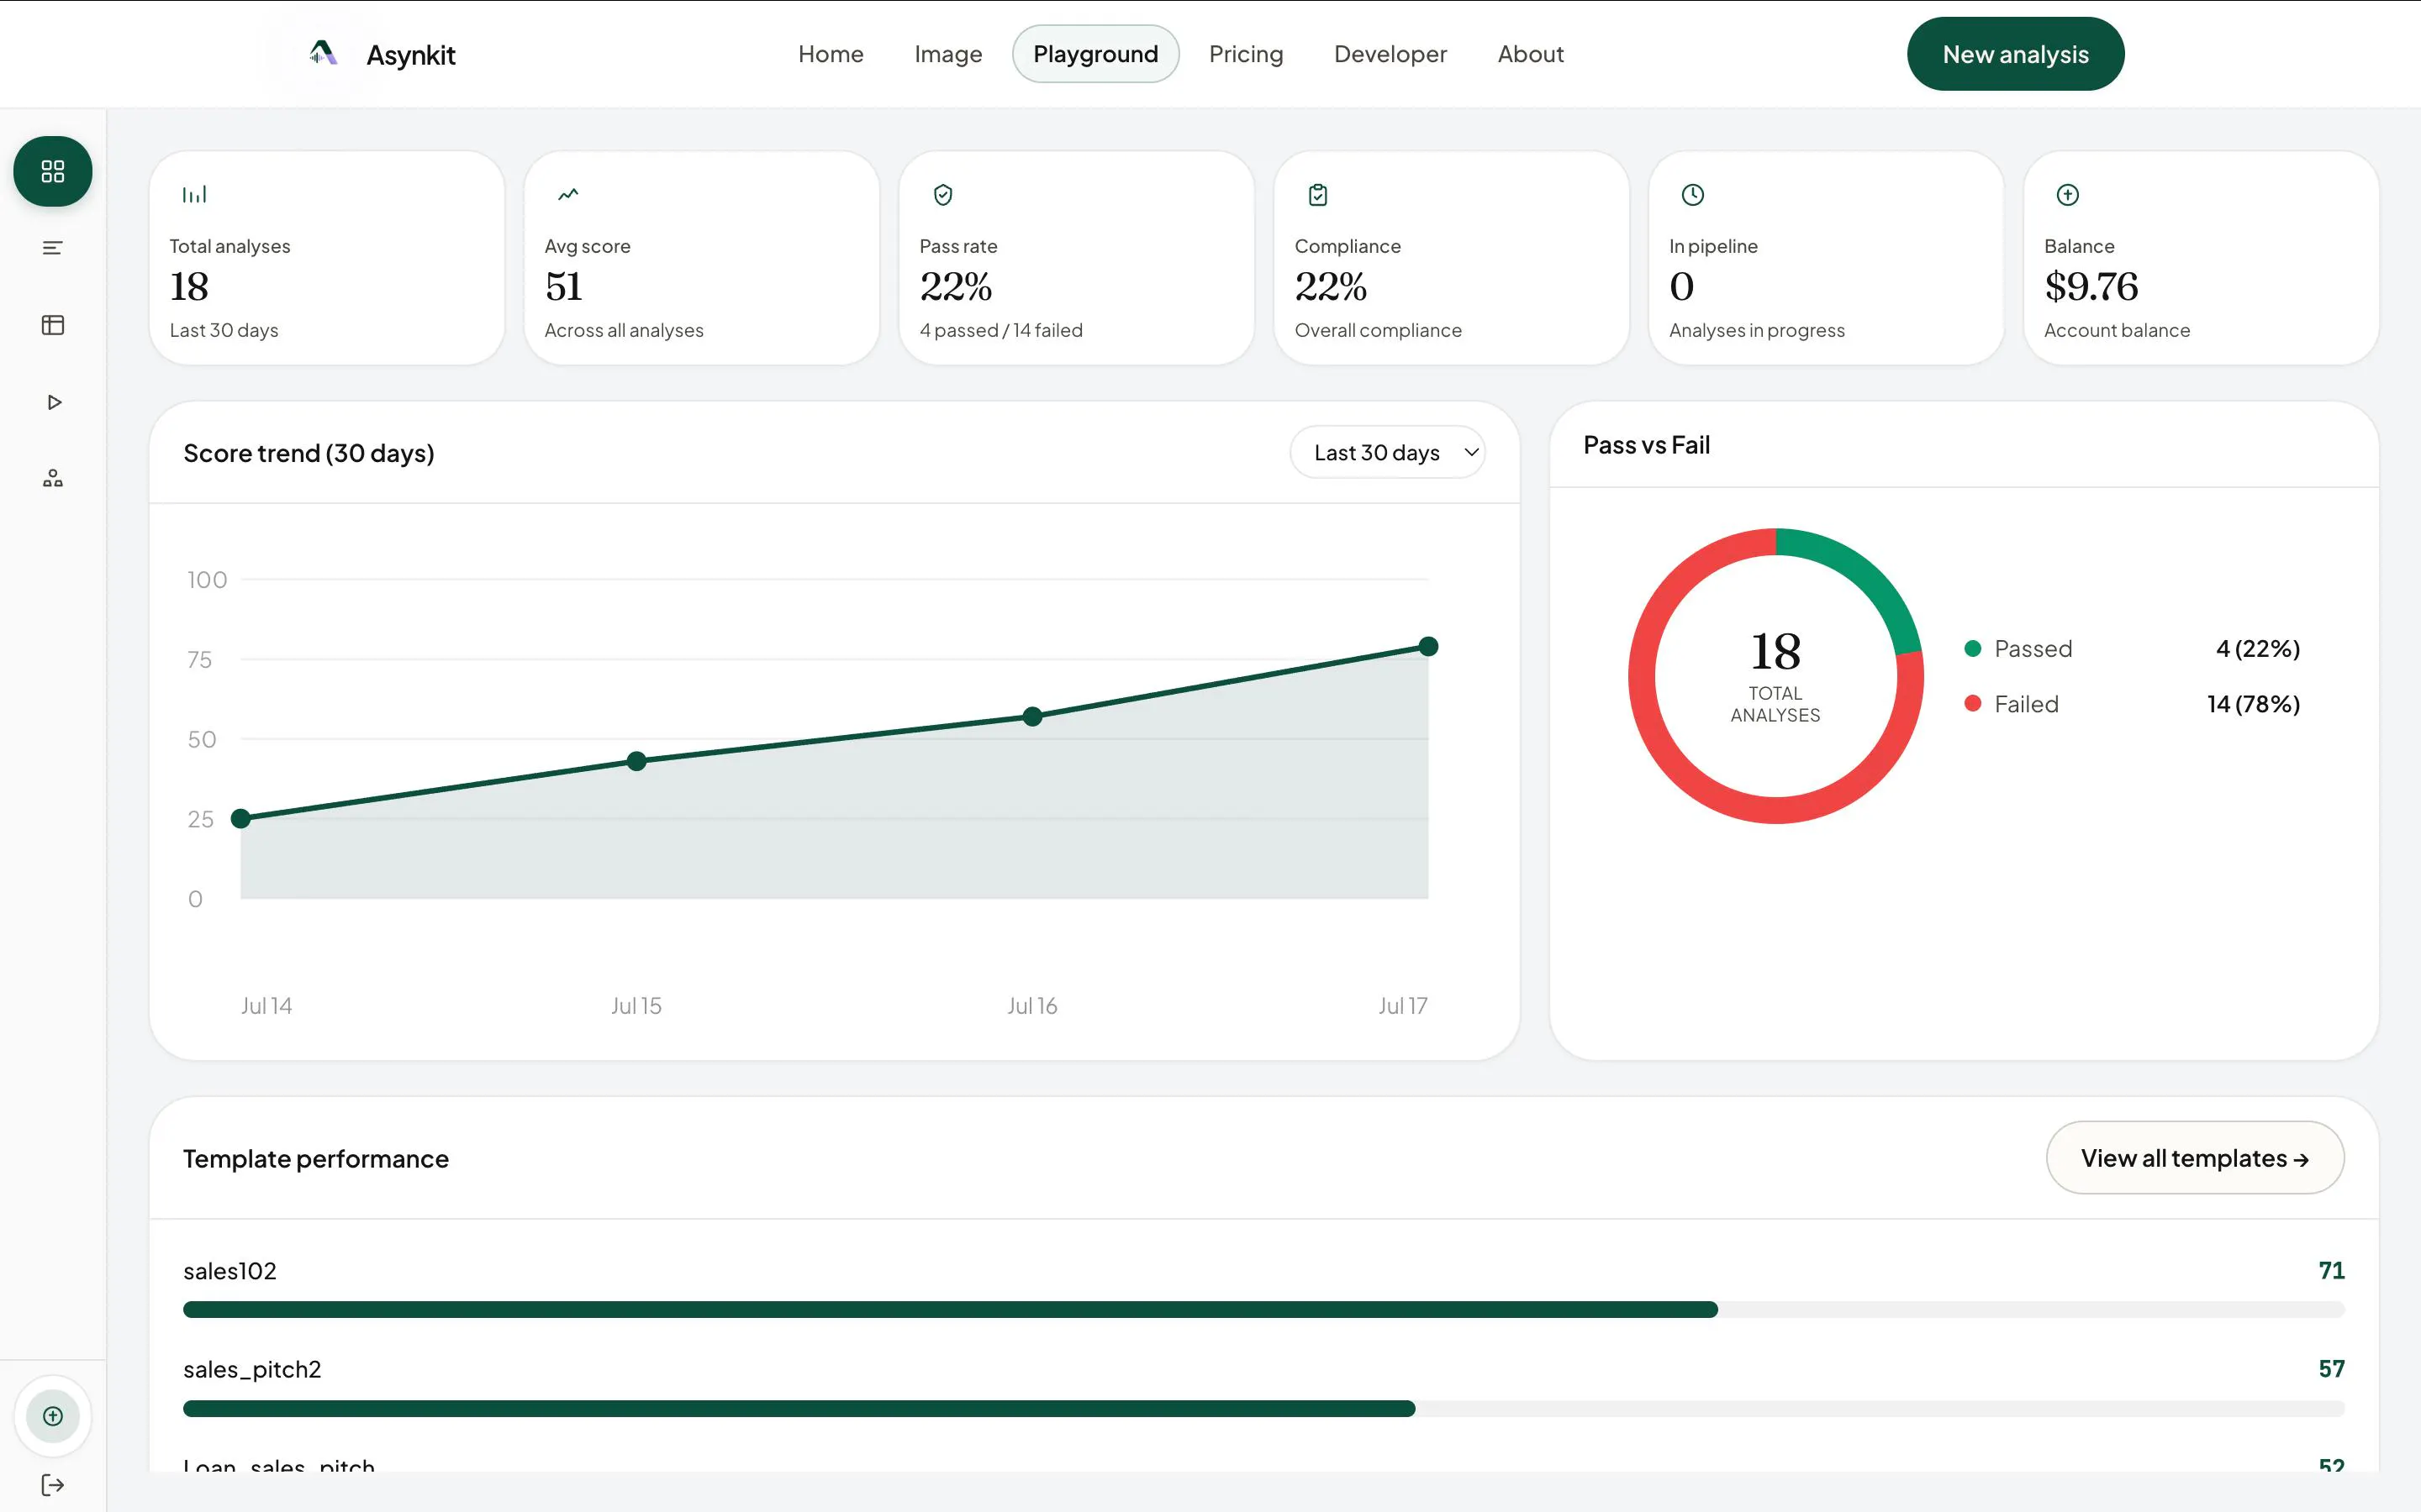Click the play triangle icon in sidebar
This screenshot has height=1512, width=2421.
54,402
